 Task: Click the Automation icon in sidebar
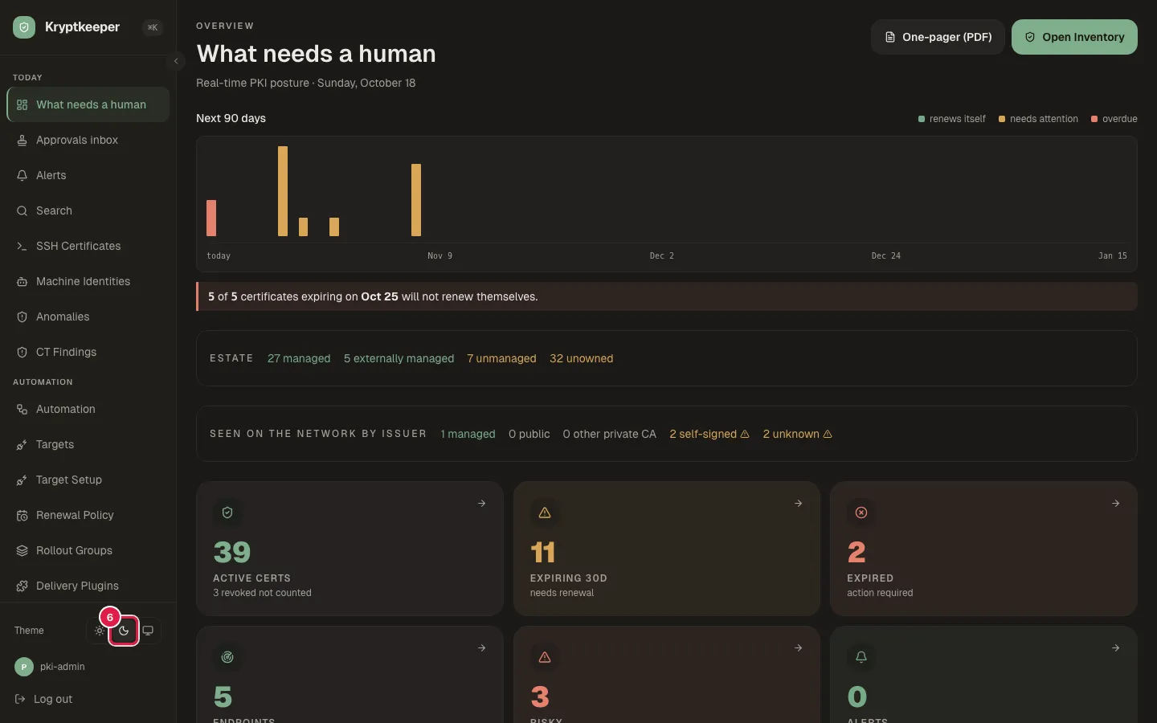(x=22, y=409)
